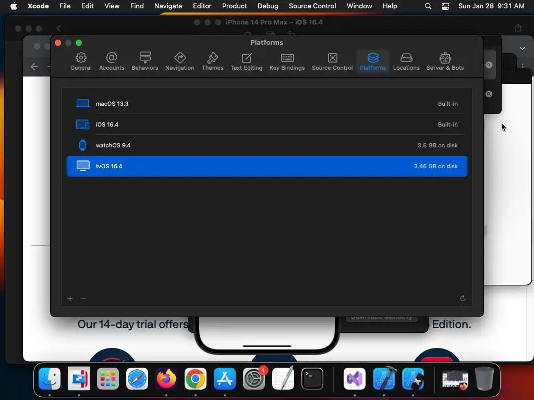Open the Key Bindings preferences pane
The width and height of the screenshot is (534, 400).
coord(287,61)
